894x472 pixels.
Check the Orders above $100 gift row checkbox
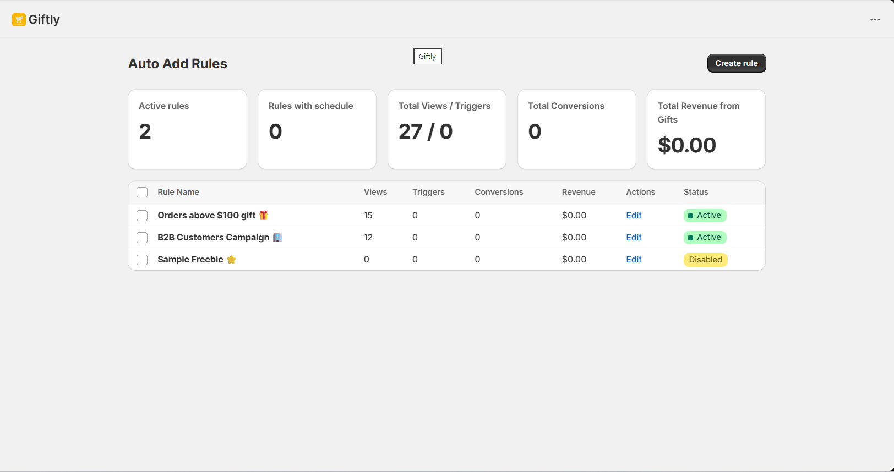(142, 216)
